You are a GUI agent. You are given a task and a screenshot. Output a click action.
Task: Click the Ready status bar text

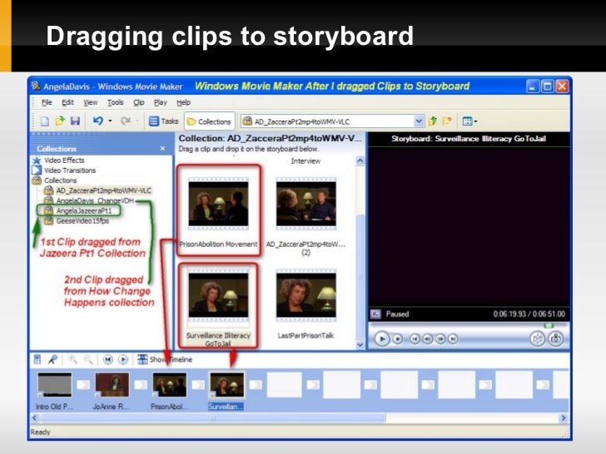point(41,432)
